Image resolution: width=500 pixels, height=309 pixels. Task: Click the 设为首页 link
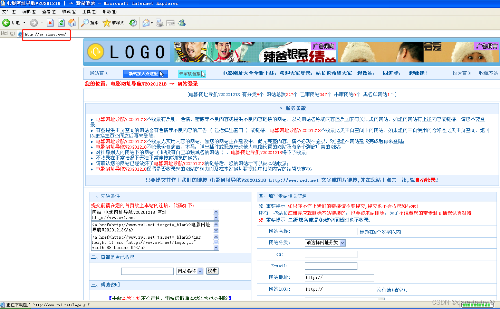[462, 73]
